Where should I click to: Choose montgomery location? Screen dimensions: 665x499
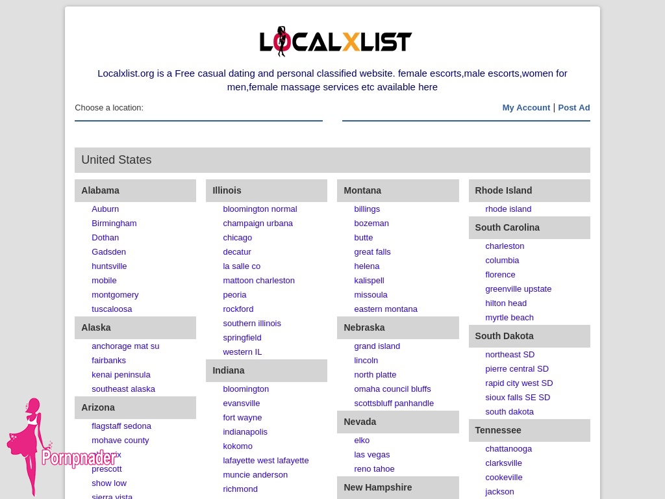115,295
